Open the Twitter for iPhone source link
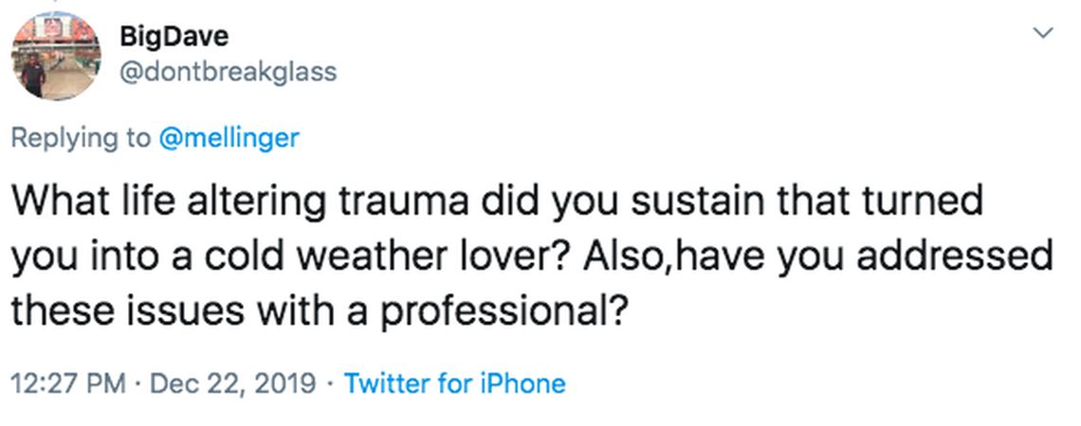The image size is (1081, 426). [x=454, y=383]
